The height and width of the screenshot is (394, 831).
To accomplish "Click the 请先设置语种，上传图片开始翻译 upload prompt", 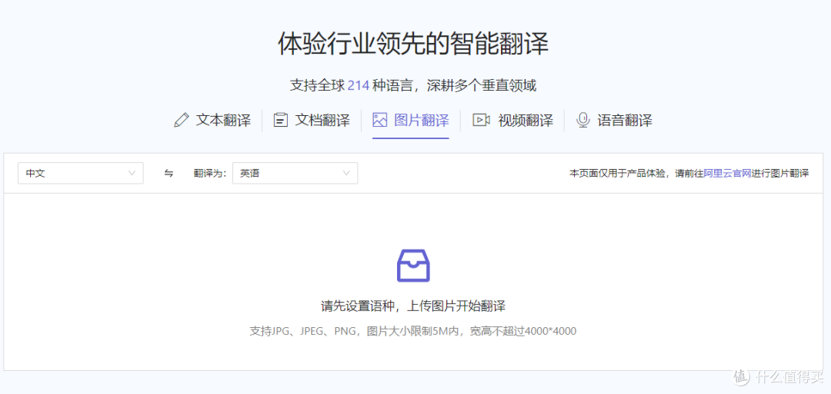I will pyautogui.click(x=413, y=306).
